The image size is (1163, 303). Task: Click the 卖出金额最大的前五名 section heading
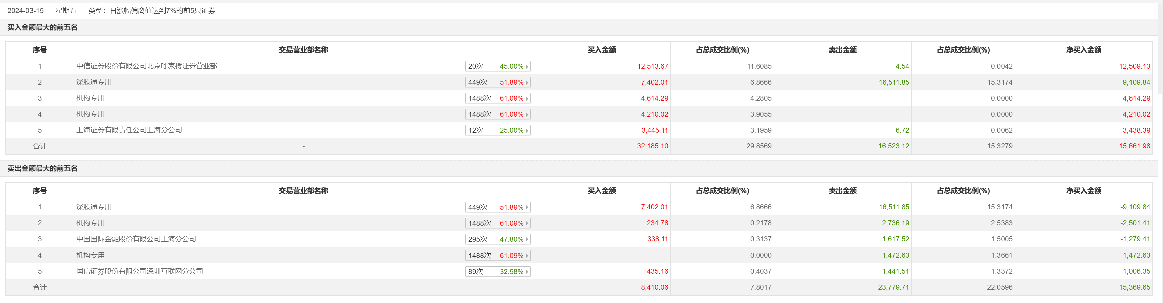tap(43, 168)
